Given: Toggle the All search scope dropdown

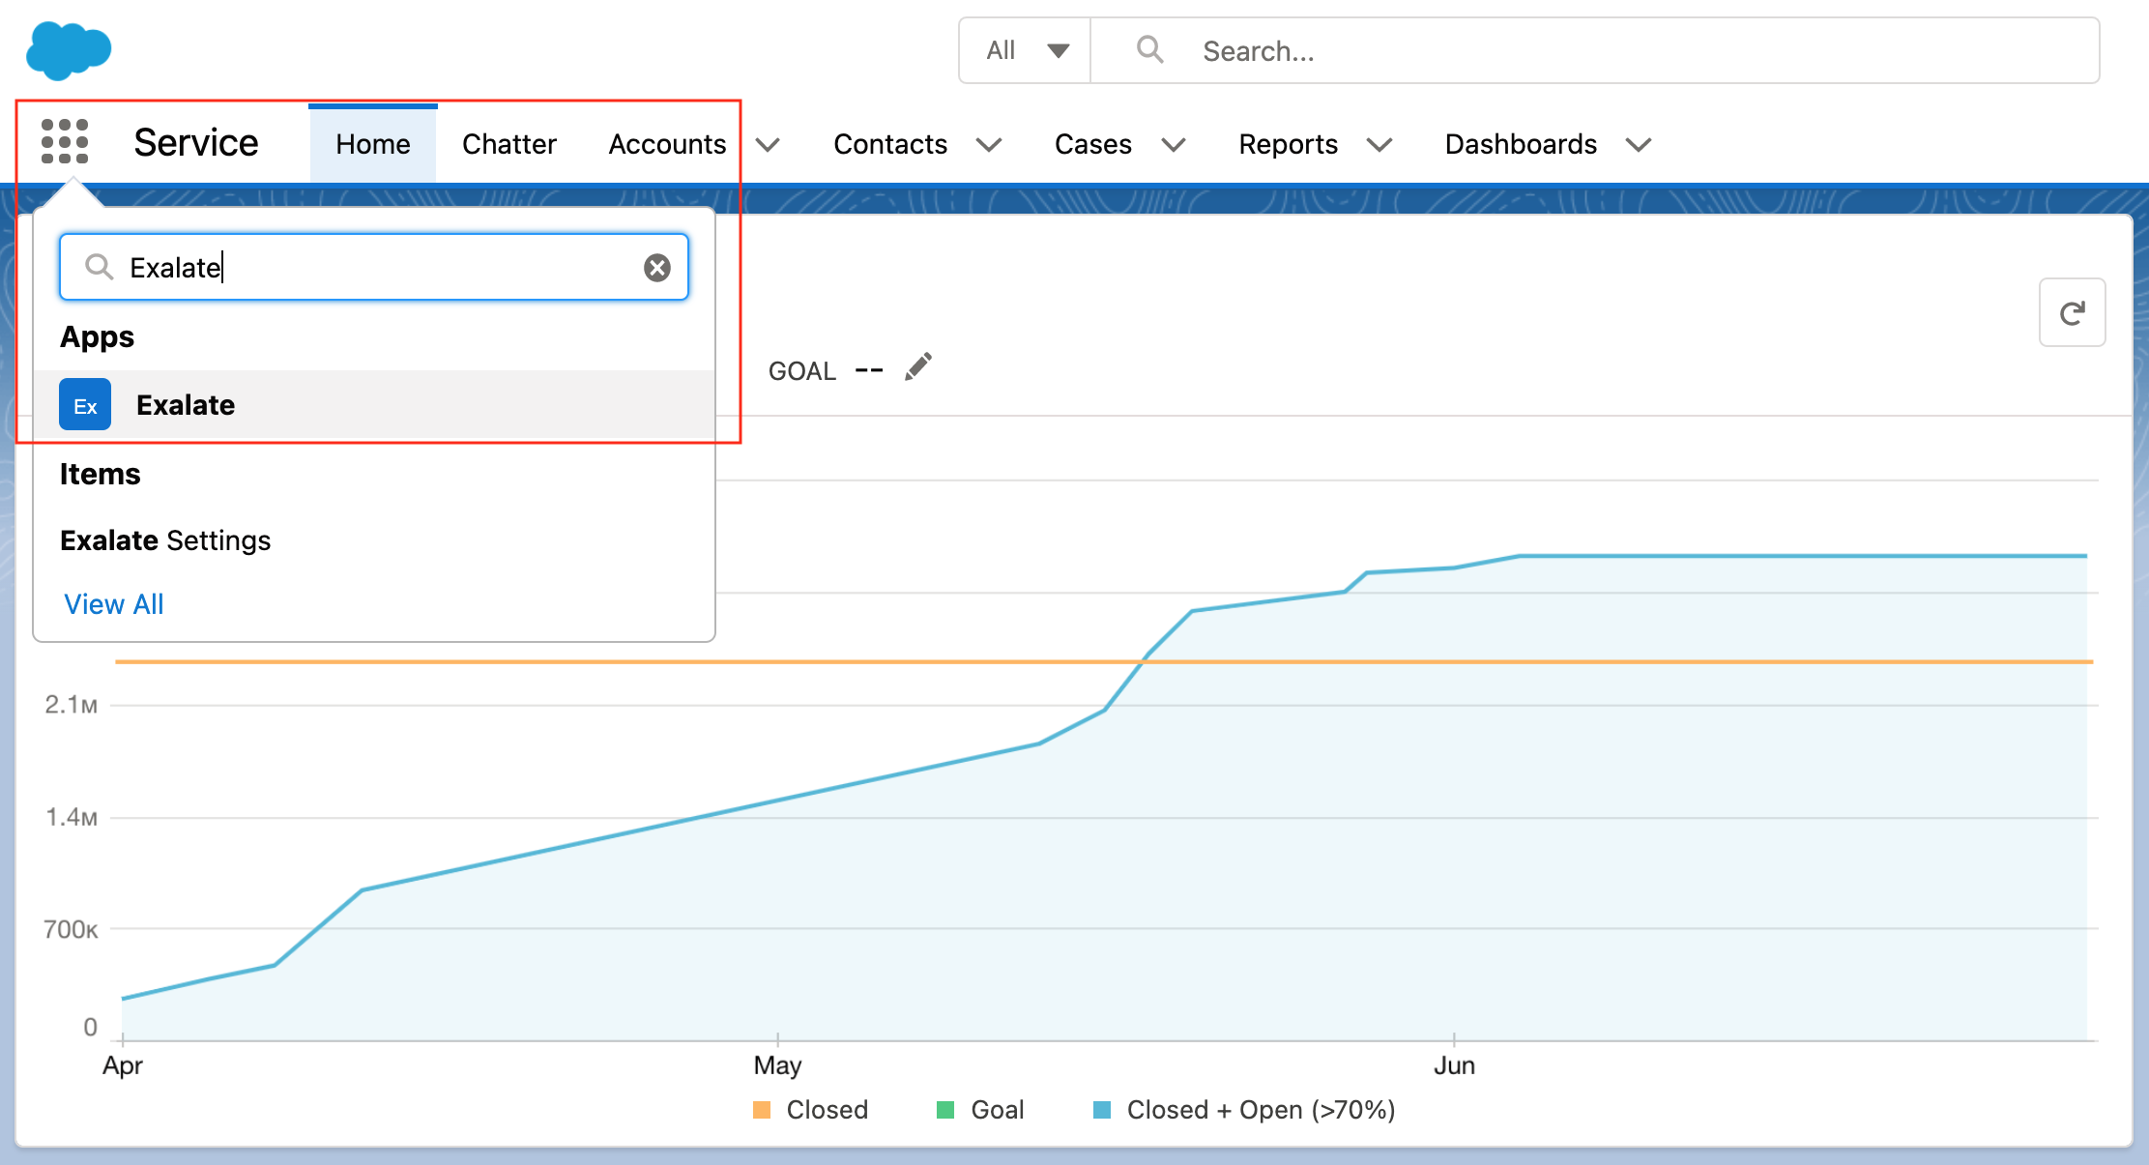Looking at the screenshot, I should [x=1023, y=51].
